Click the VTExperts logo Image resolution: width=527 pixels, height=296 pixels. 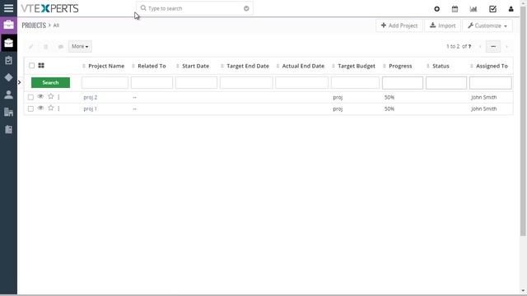[x=49, y=8]
